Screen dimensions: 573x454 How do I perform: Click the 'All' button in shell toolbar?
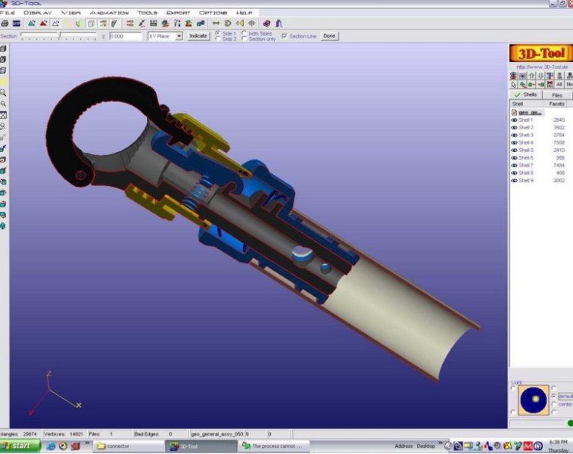[559, 85]
